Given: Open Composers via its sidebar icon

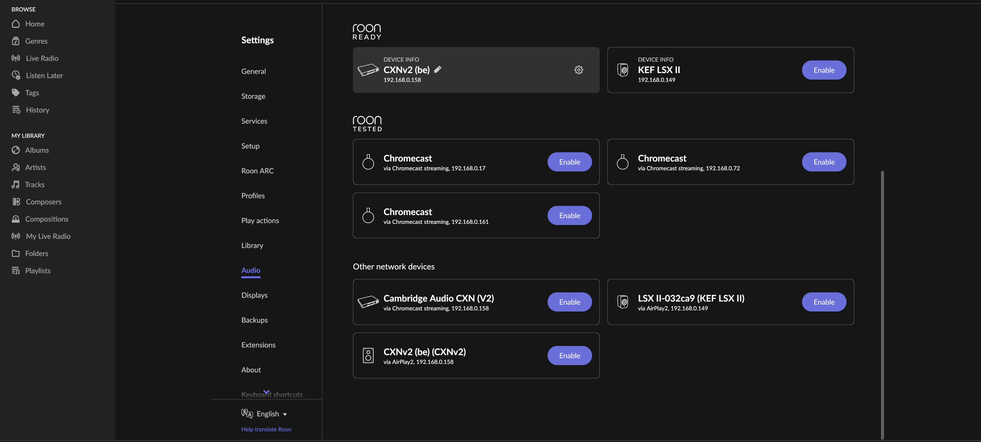Looking at the screenshot, I should coord(16,202).
